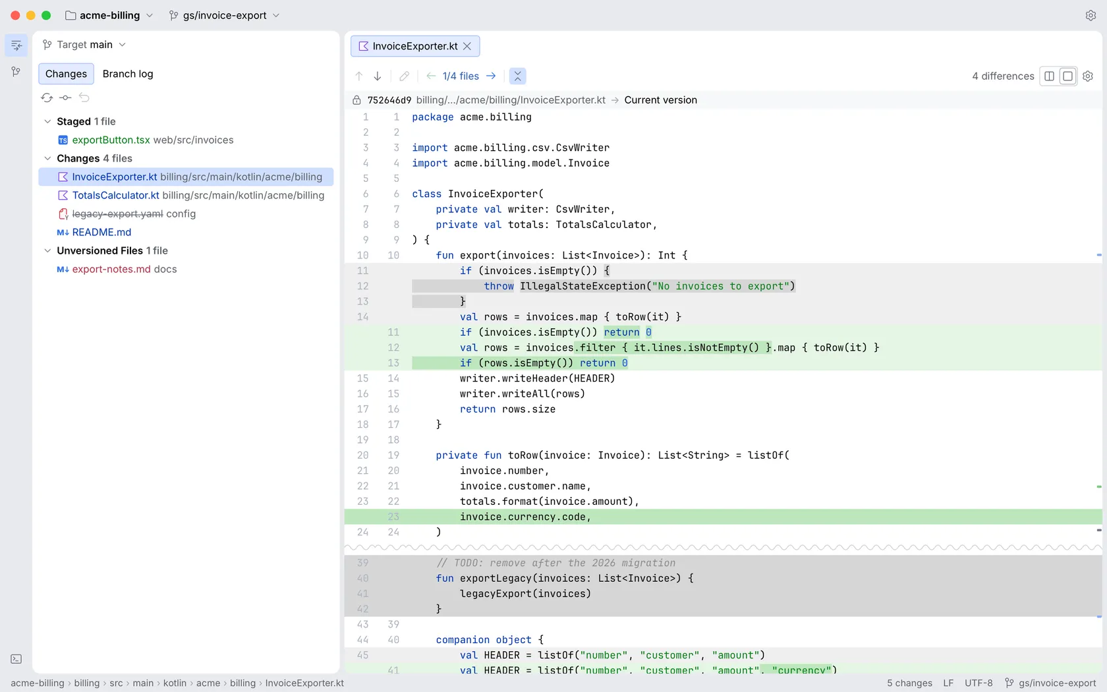Open the Git branches sidebar icon
1107x692 pixels.
click(x=16, y=71)
